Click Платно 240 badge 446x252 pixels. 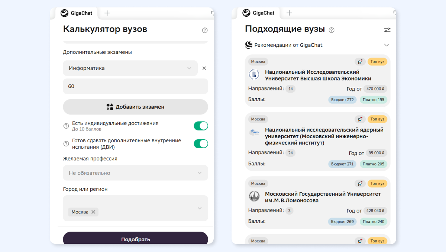374,222
